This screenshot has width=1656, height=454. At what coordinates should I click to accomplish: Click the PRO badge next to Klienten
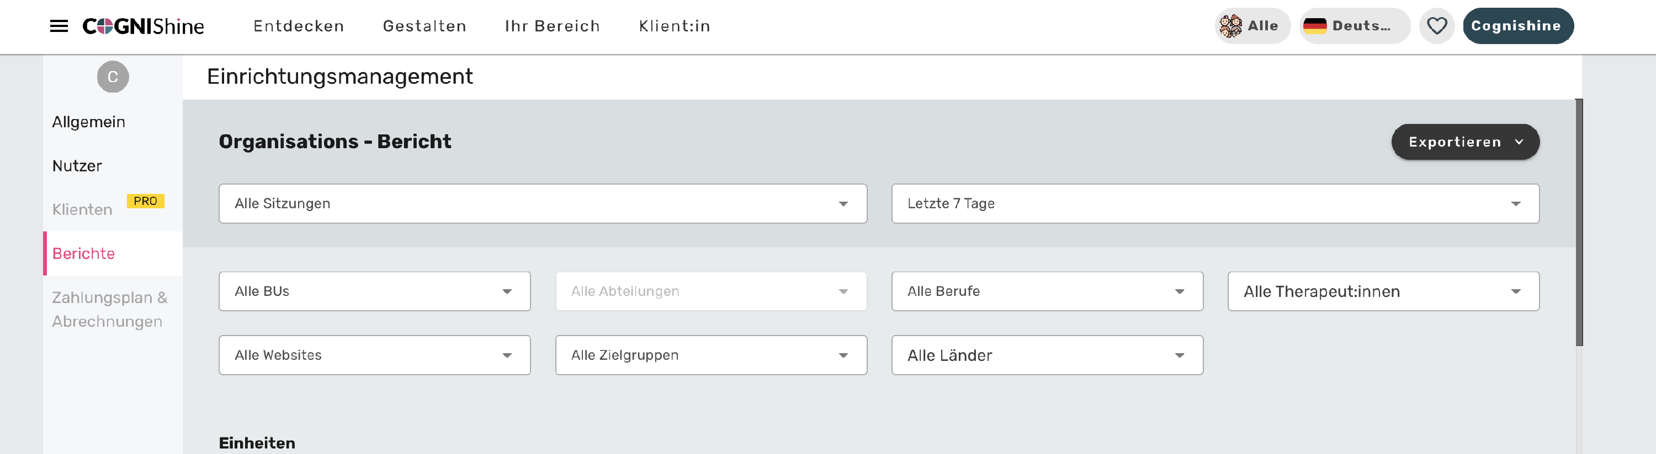click(x=145, y=201)
